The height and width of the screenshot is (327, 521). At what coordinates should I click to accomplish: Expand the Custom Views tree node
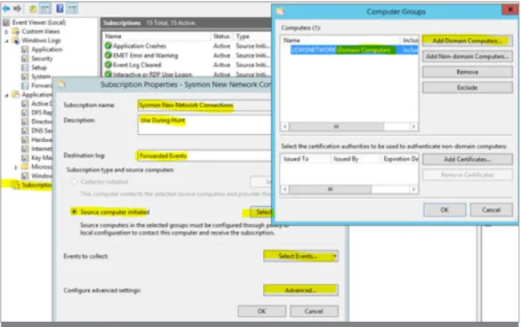pyautogui.click(x=6, y=32)
